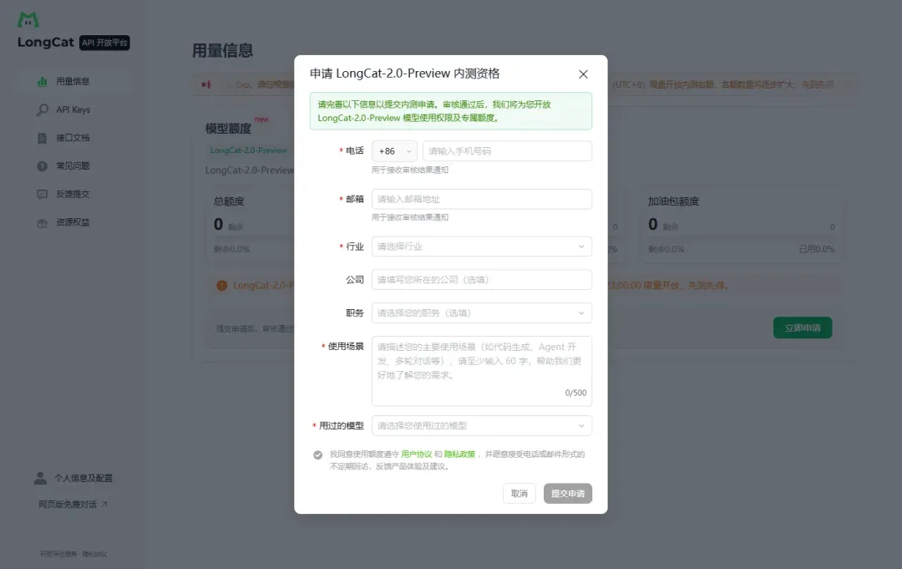
Task: Open the +86 country code dropdown
Action: tap(394, 151)
